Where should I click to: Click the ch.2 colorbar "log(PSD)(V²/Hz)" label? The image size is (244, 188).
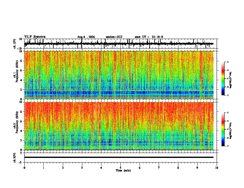tap(230, 131)
